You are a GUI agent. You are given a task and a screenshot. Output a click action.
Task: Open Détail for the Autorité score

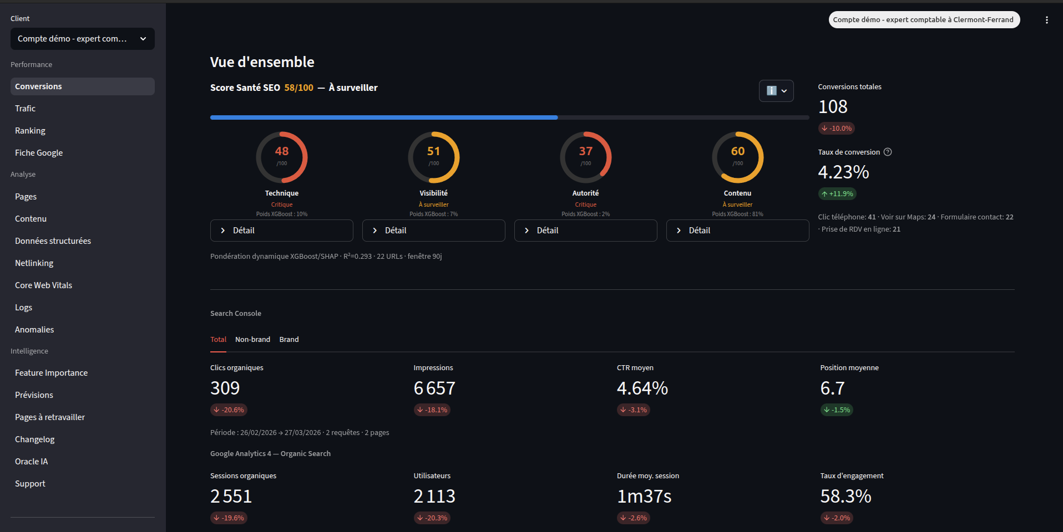click(x=585, y=230)
